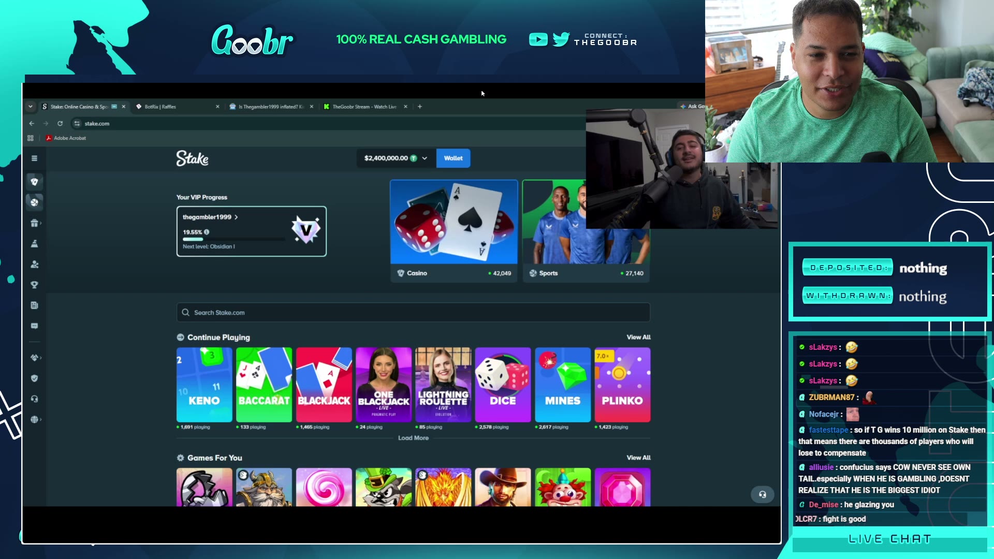Open the Blackjack game tile
This screenshot has height=559, width=994.
(324, 385)
